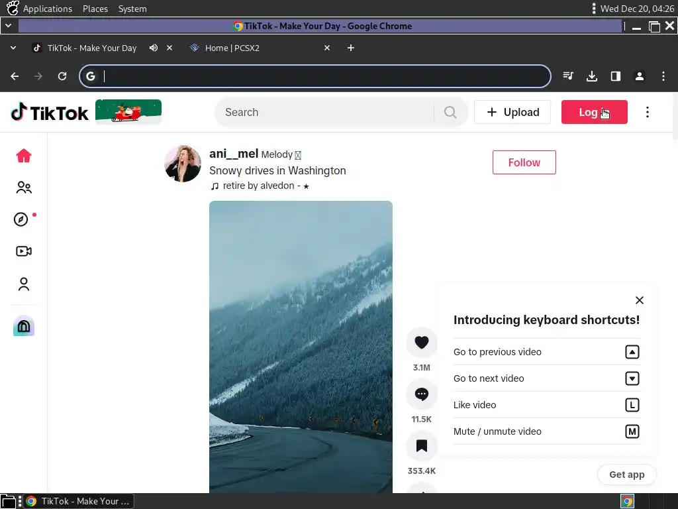Image resolution: width=678 pixels, height=509 pixels.
Task: Close the keyboard shortcuts popup
Action: (x=640, y=300)
